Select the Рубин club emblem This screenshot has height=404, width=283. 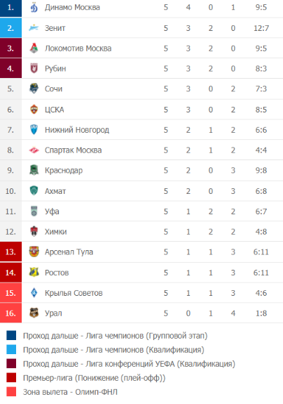pos(34,69)
